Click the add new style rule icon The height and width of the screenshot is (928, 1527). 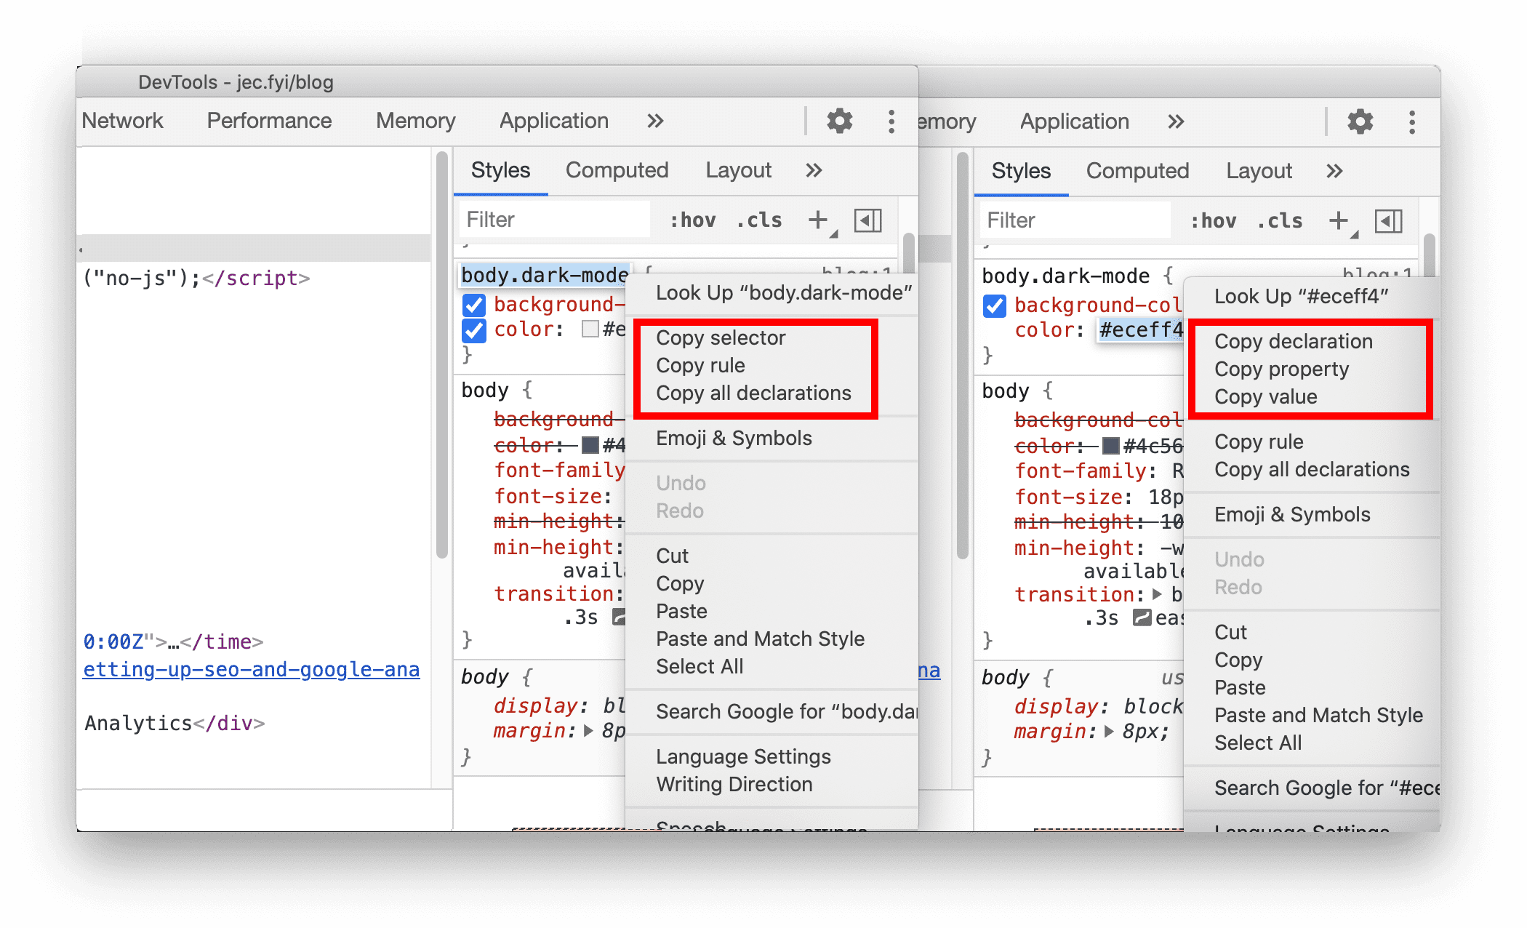click(817, 221)
